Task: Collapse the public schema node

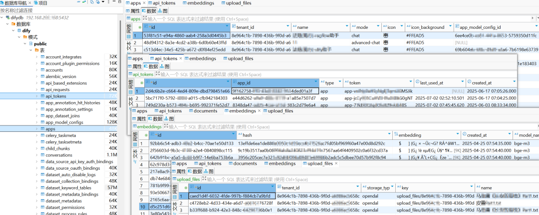Action: coord(25,44)
